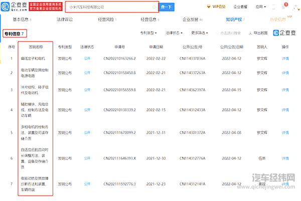Switch to the 经营信息 tab
301x201 pixels.
150,20
